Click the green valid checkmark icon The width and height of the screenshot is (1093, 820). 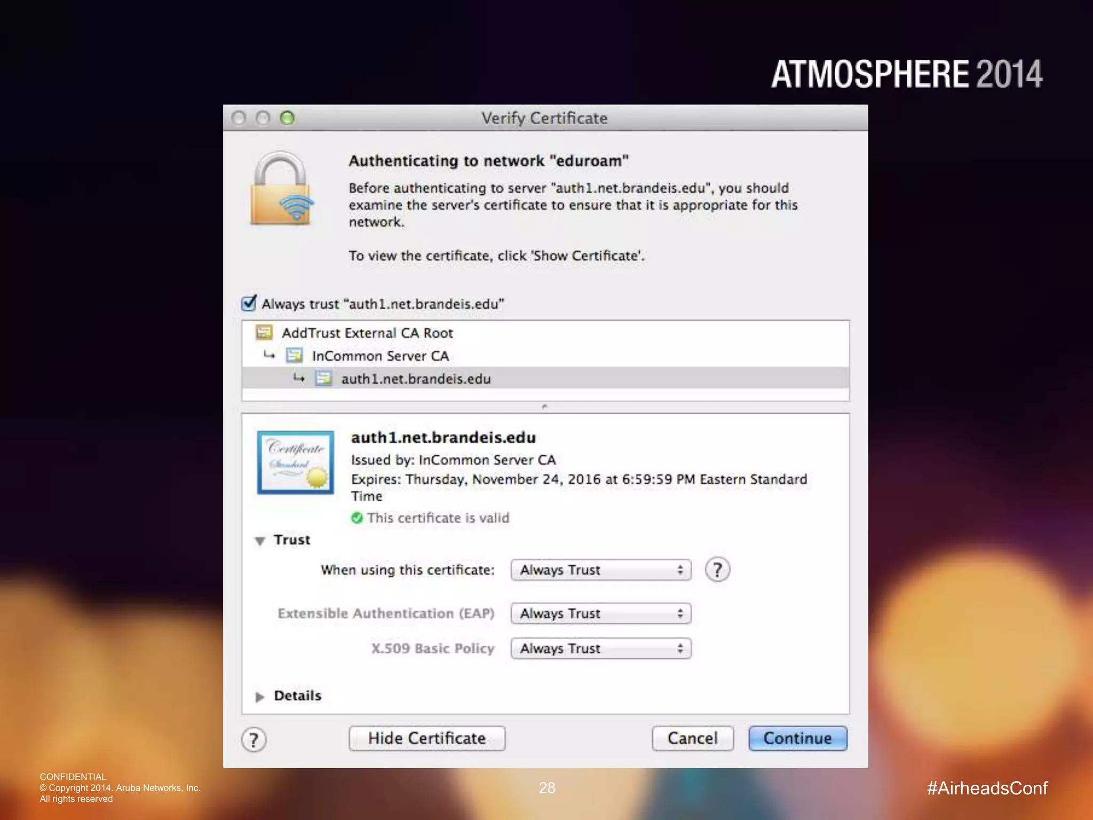click(x=357, y=518)
